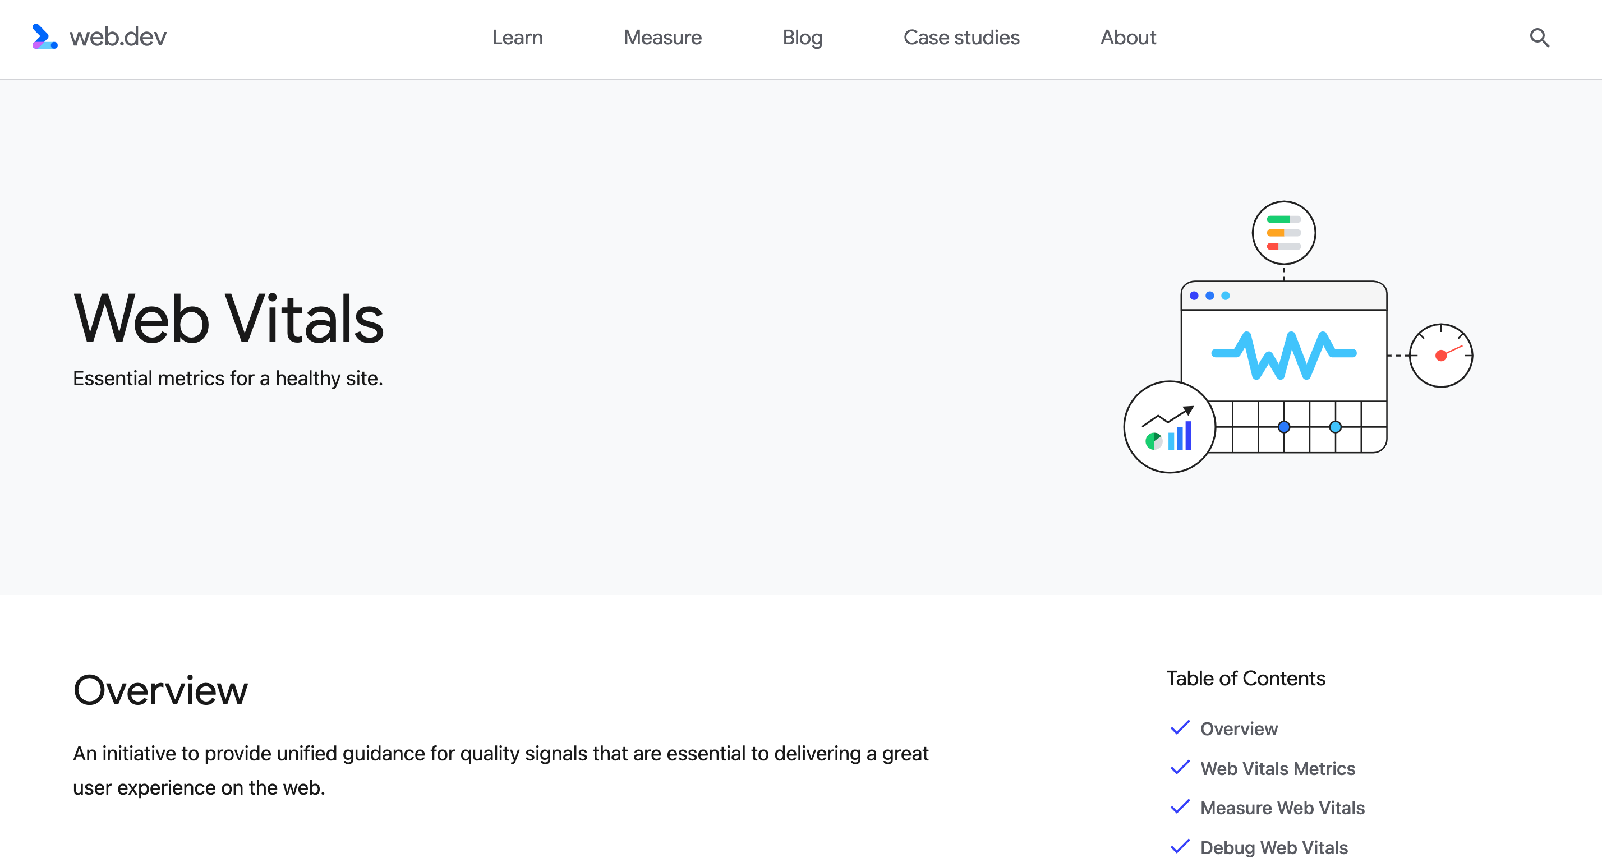Click the web.dev logo icon
Image resolution: width=1602 pixels, height=867 pixels.
pos(44,36)
